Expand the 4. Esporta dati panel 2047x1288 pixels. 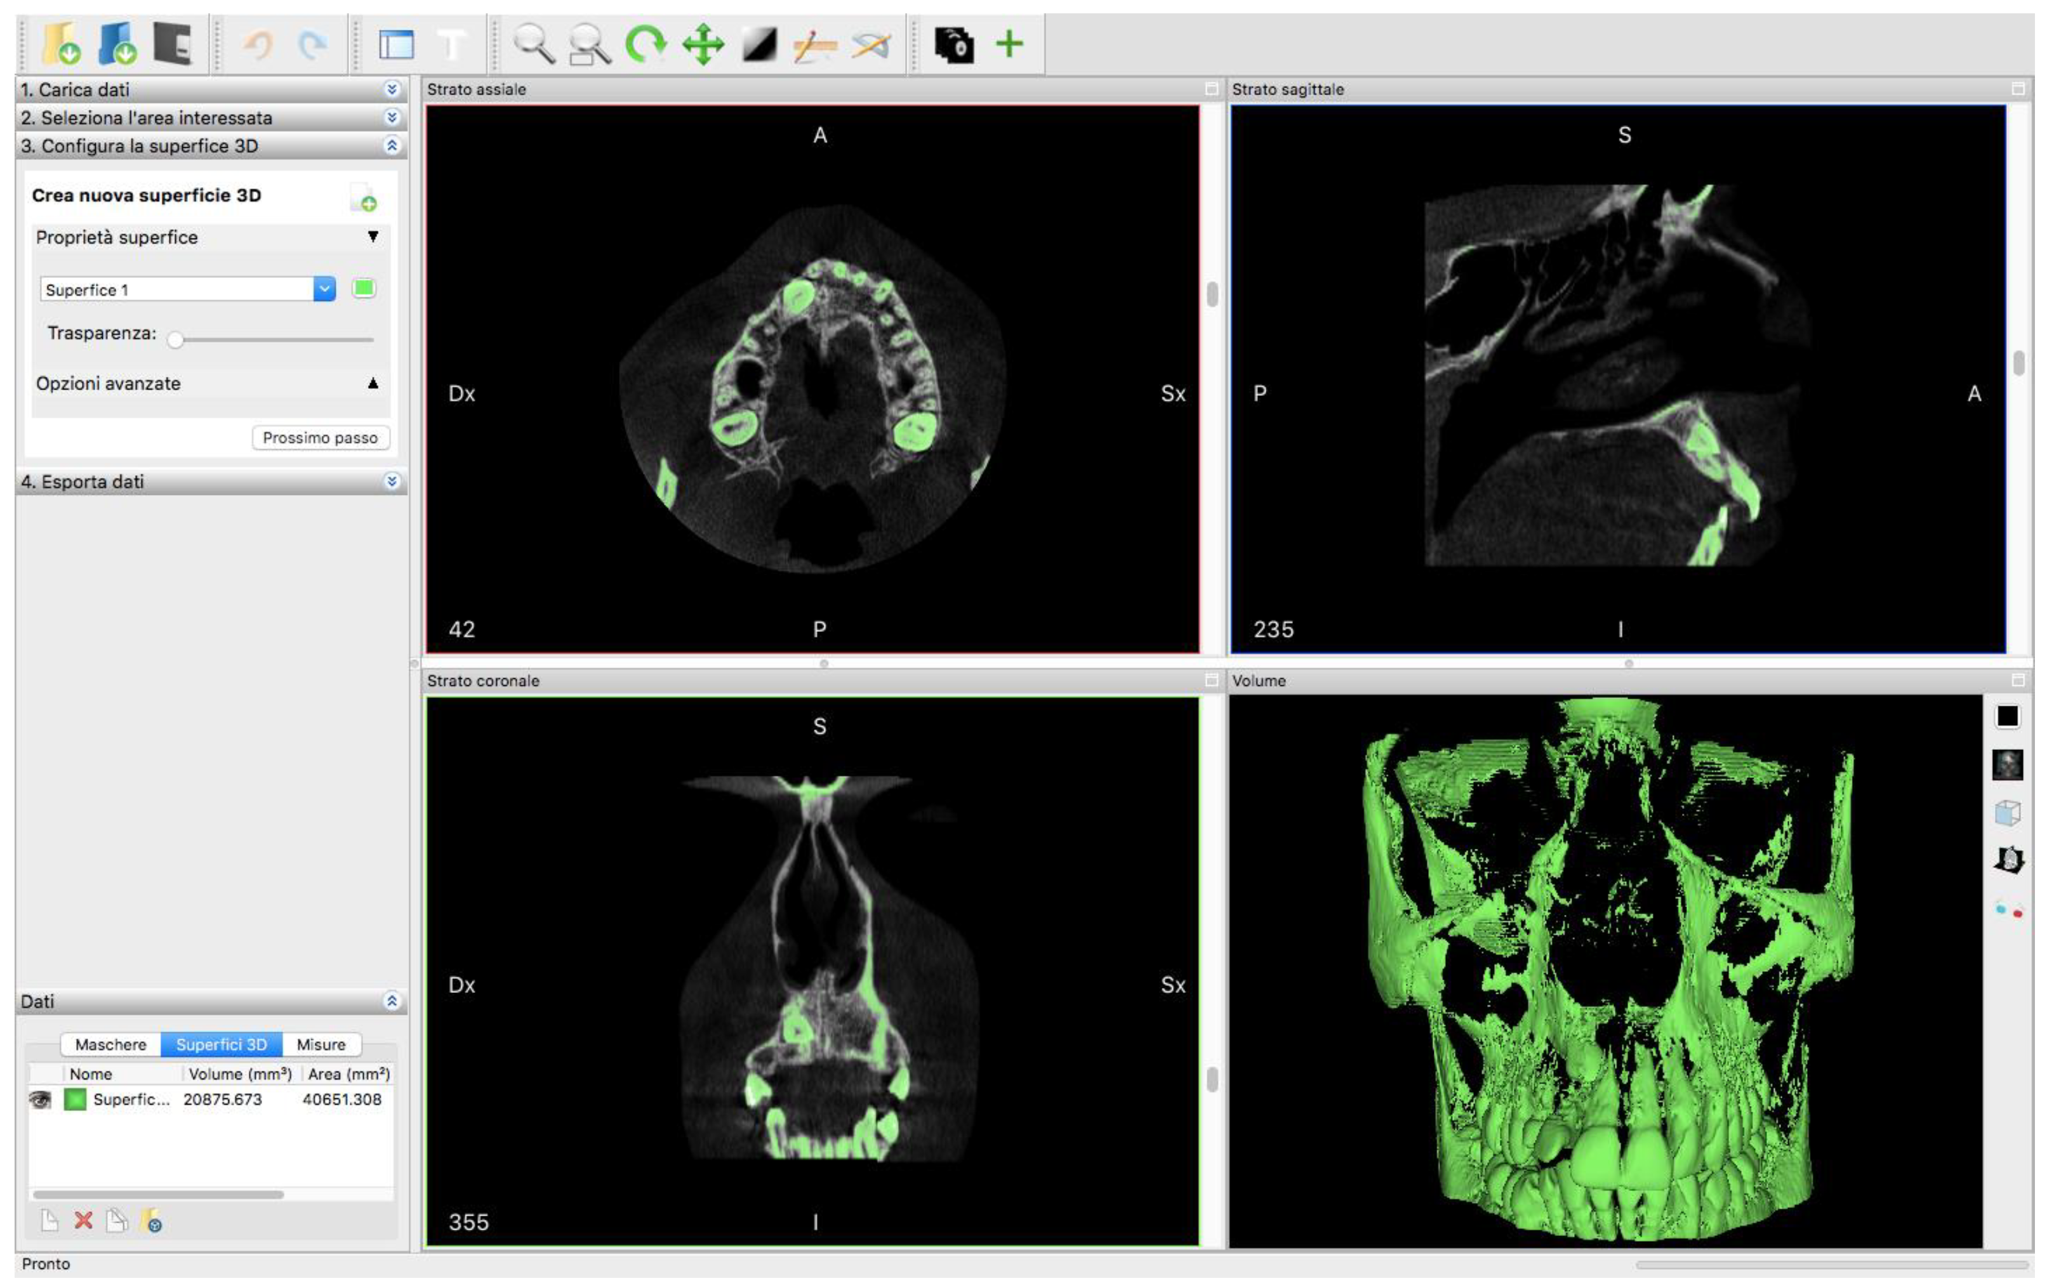coord(392,482)
